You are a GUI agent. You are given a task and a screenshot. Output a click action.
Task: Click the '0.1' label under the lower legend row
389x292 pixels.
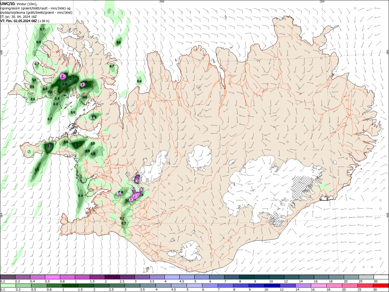(3, 290)
